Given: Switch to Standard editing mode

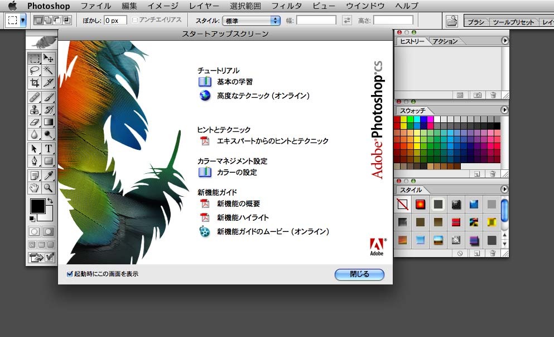Looking at the screenshot, I should [x=34, y=232].
